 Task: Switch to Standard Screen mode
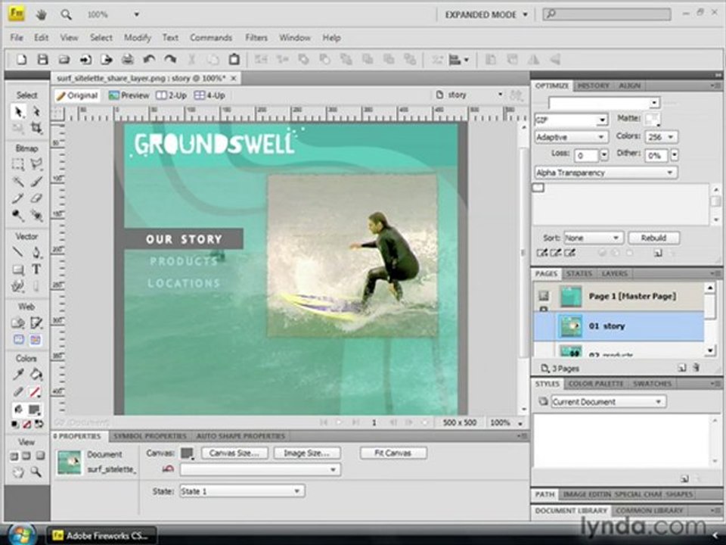tap(14, 456)
